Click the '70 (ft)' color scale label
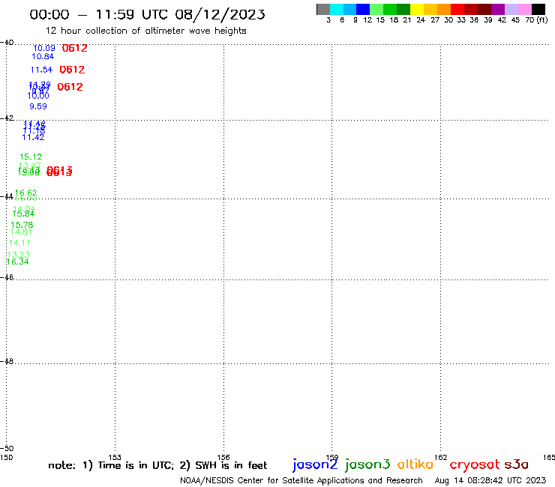The image size is (555, 487). [x=536, y=20]
